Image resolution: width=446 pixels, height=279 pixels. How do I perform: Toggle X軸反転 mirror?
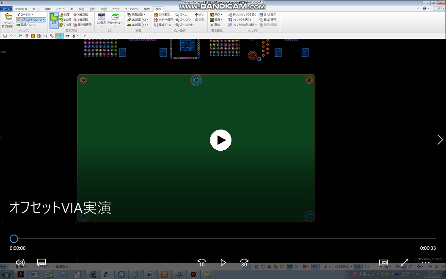[81, 14]
